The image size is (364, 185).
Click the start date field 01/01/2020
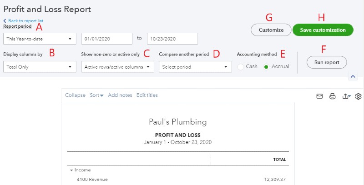tap(107, 39)
